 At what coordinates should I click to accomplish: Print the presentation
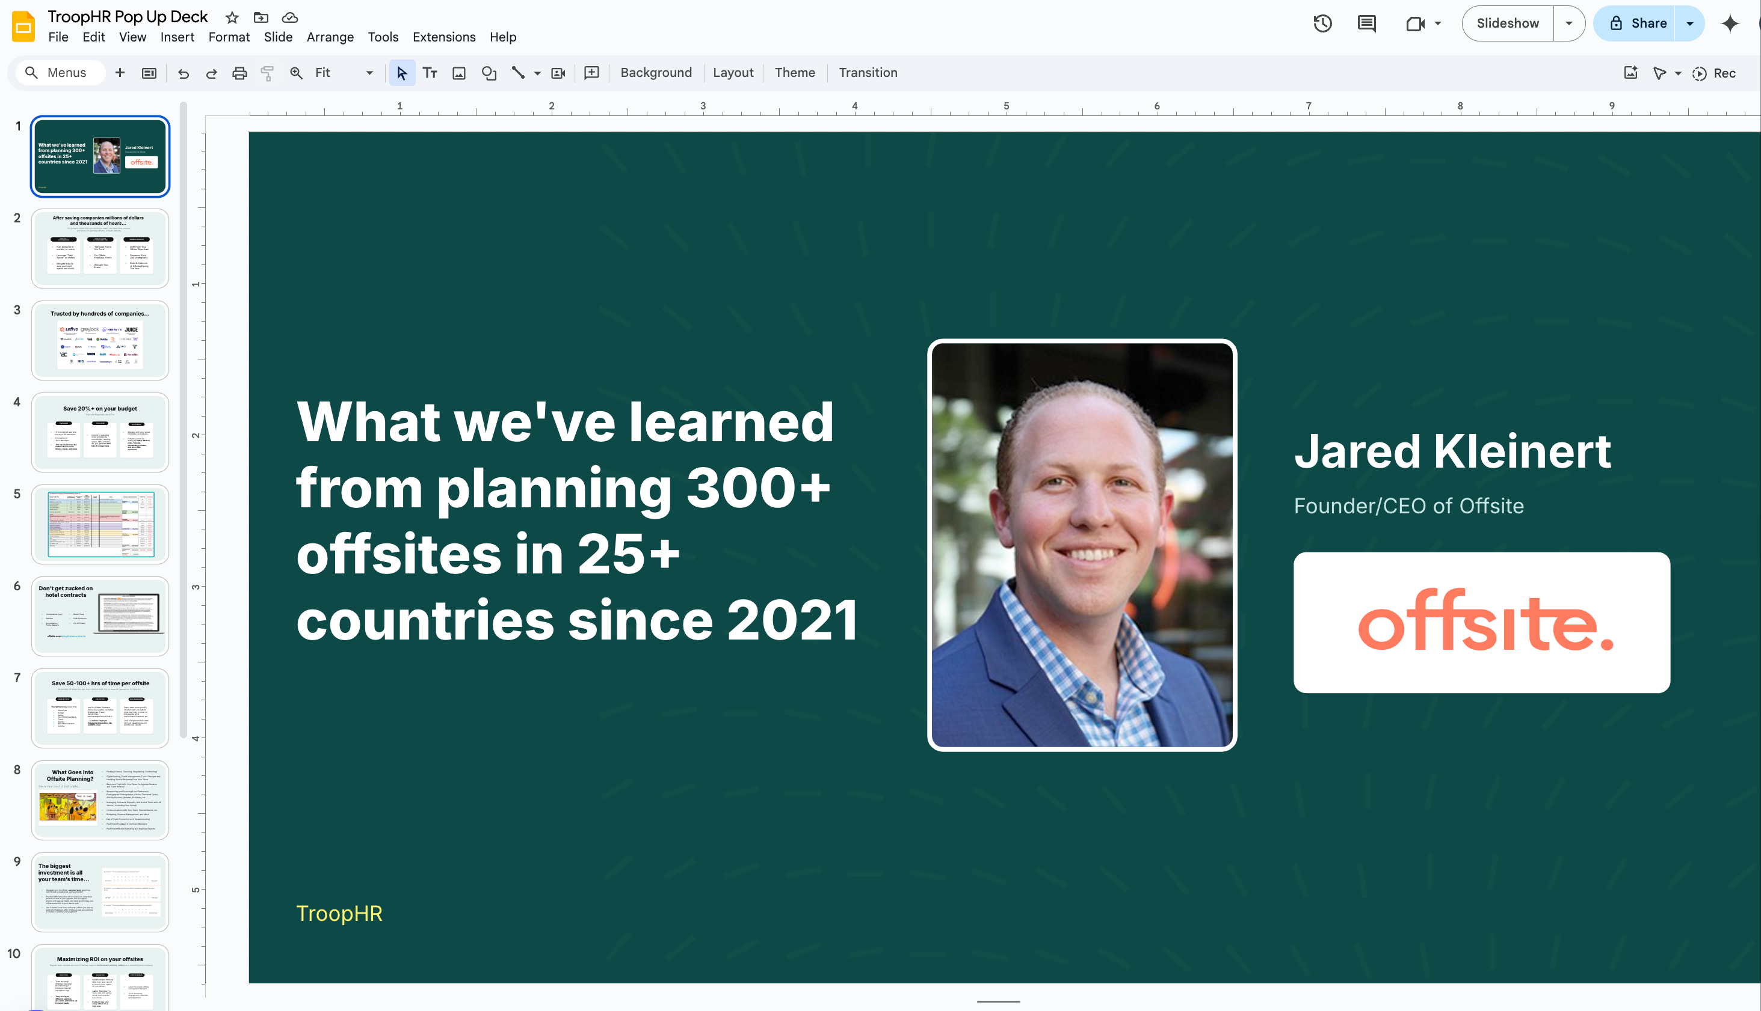coord(239,73)
